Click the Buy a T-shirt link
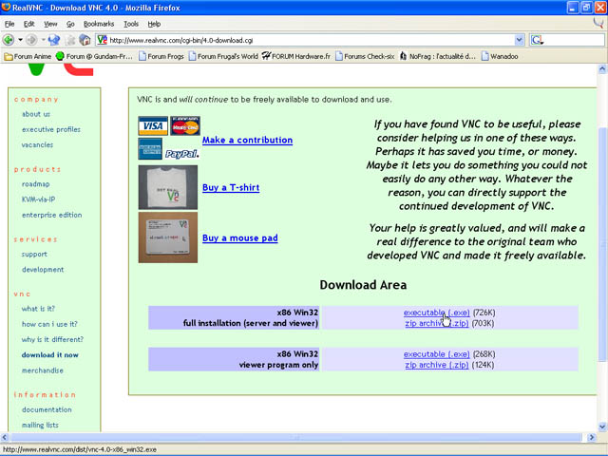The height and width of the screenshot is (456, 608). pyautogui.click(x=231, y=188)
